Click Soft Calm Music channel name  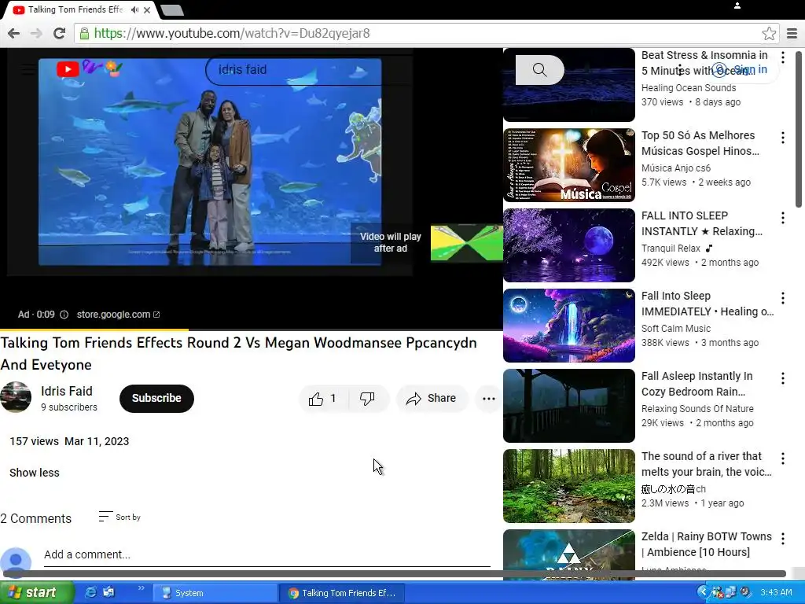[x=676, y=329]
